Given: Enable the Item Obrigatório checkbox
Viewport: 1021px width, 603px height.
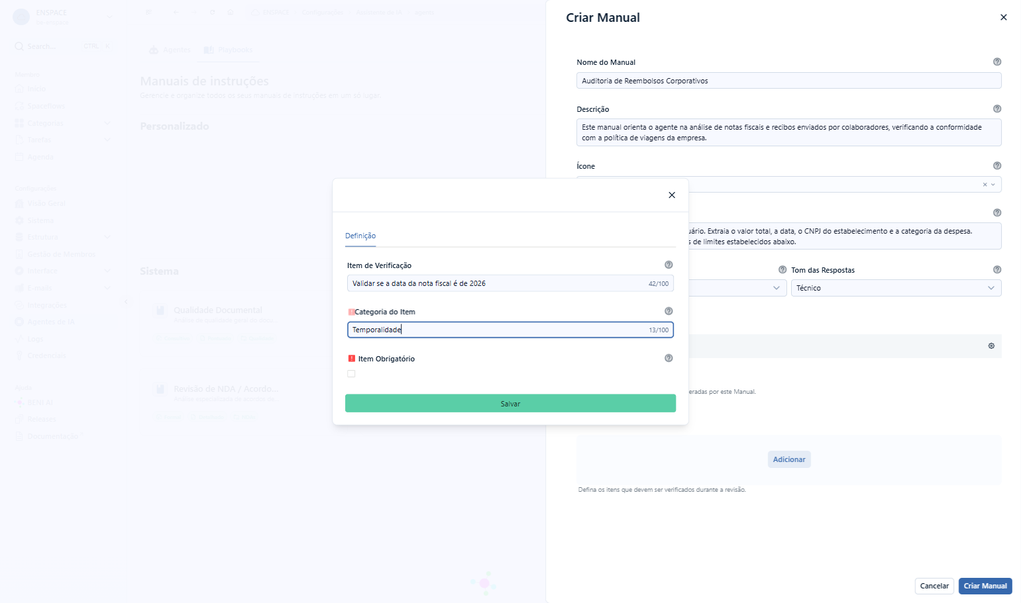Looking at the screenshot, I should click(351, 374).
